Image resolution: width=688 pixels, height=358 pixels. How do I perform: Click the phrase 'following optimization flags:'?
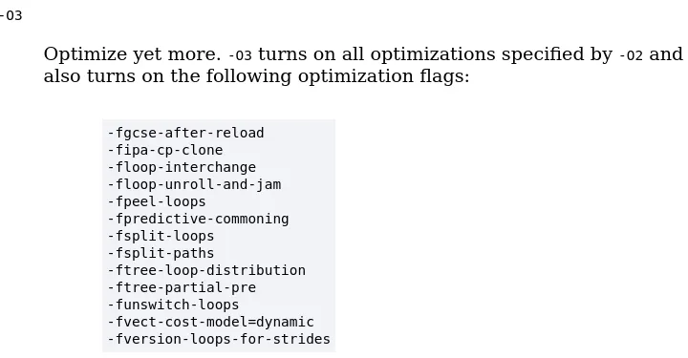[338, 76]
